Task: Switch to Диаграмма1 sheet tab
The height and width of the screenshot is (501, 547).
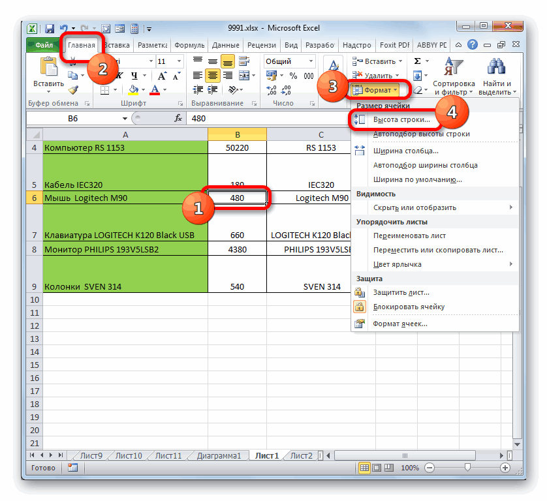Action: pyautogui.click(x=219, y=456)
